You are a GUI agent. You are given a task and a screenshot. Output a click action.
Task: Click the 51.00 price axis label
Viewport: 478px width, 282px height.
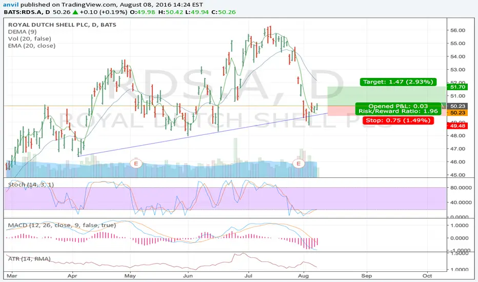coord(457,96)
